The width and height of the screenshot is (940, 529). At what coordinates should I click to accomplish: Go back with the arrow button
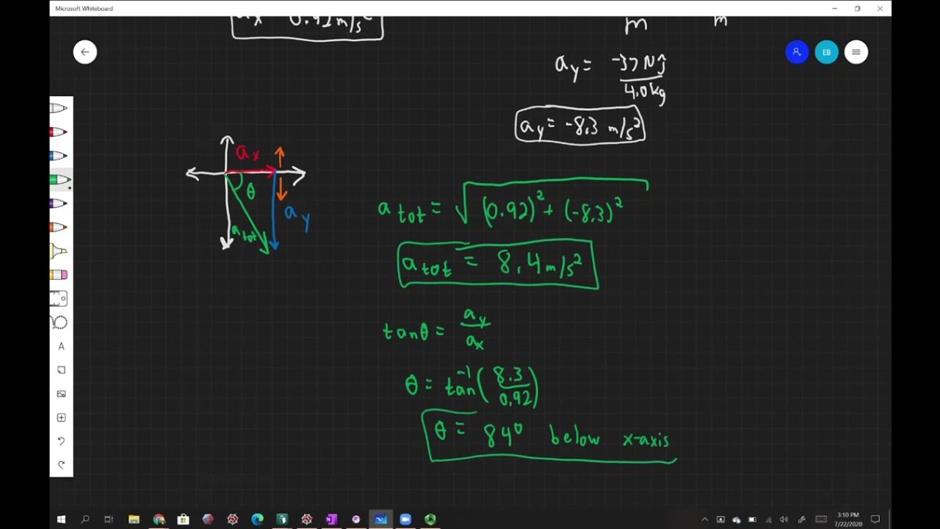point(85,52)
